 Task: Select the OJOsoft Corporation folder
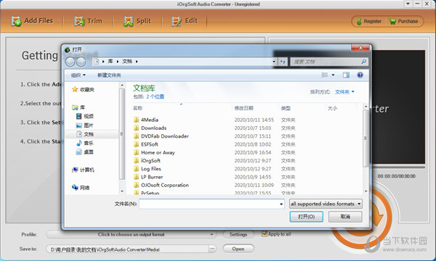(x=161, y=185)
